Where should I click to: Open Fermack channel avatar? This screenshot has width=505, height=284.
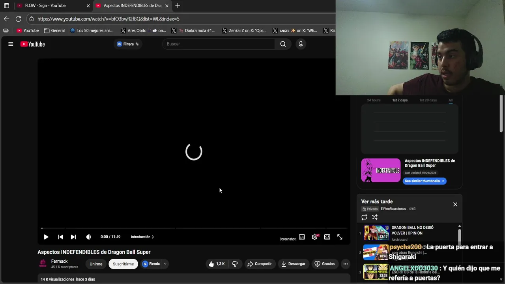point(43,264)
